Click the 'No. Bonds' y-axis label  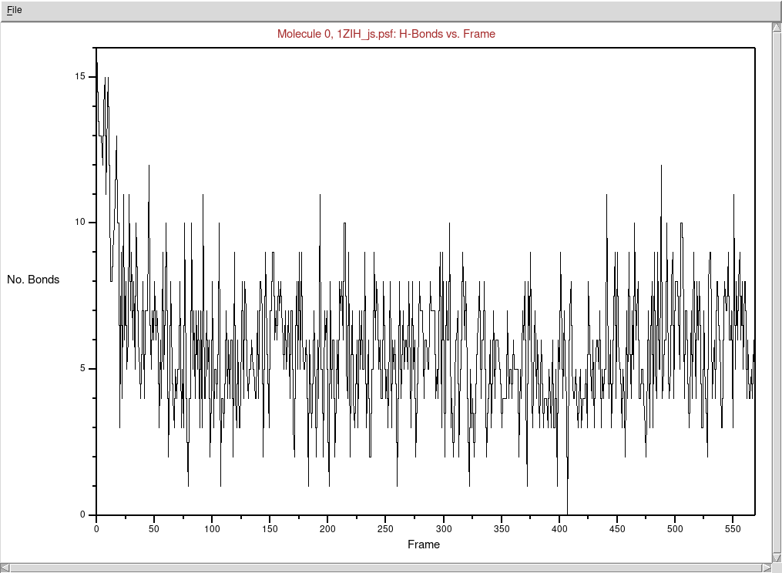pyautogui.click(x=33, y=280)
